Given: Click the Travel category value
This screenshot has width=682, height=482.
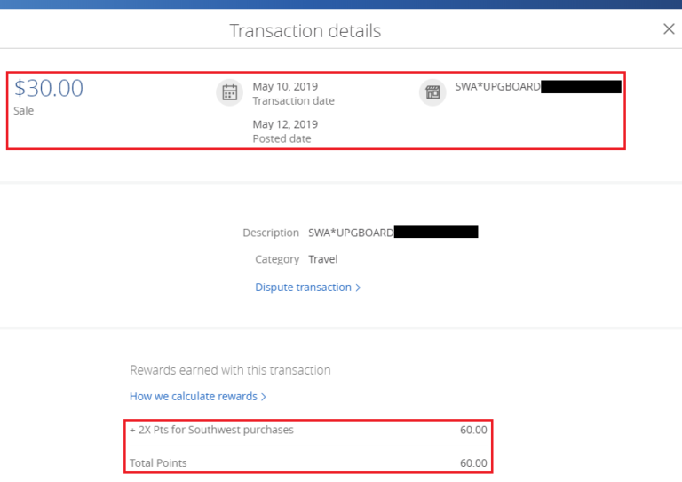Looking at the screenshot, I should pos(323,259).
